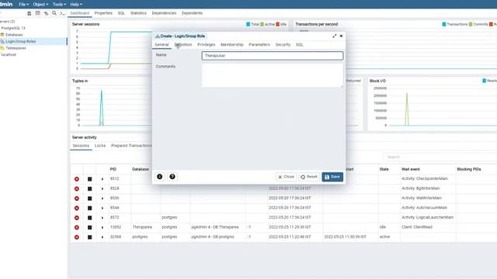Click the Search Objects magnifier icon
Image resolution: width=497 pixels, height=279 pixels.
54,13
